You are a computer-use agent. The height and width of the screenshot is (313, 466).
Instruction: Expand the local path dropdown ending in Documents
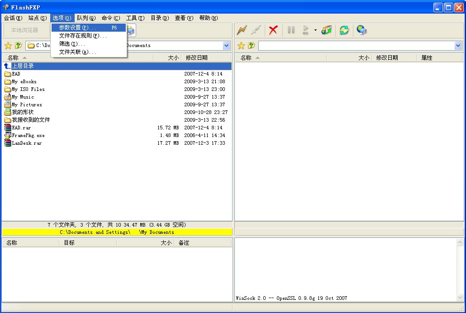coord(227,46)
